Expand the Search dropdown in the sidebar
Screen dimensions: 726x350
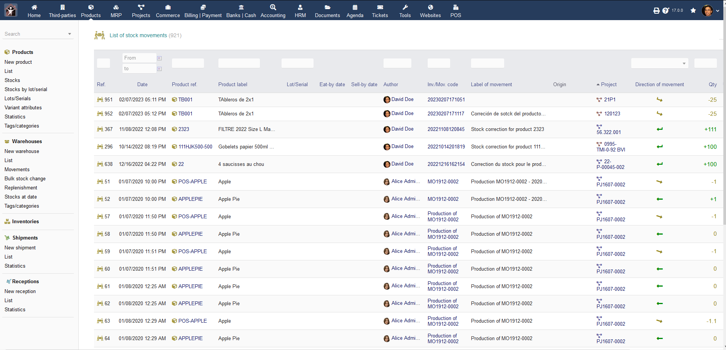click(69, 34)
